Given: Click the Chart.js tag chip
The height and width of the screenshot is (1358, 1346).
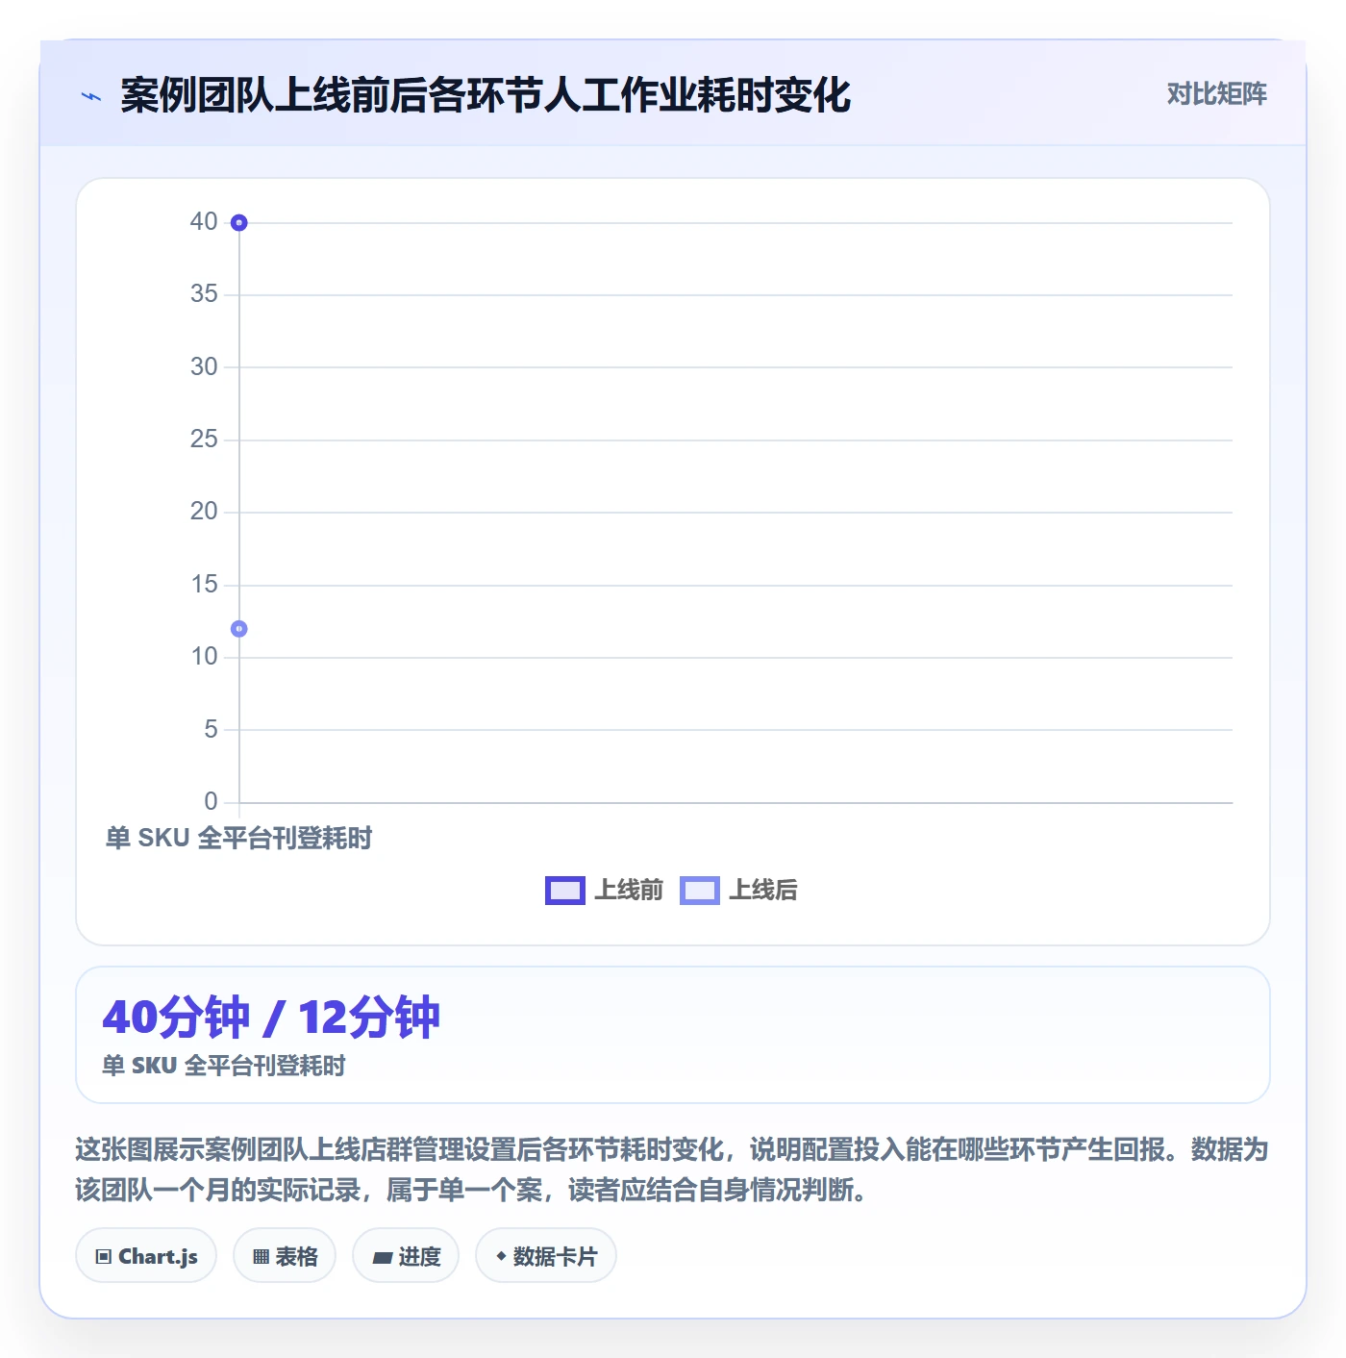Looking at the screenshot, I should (146, 1256).
